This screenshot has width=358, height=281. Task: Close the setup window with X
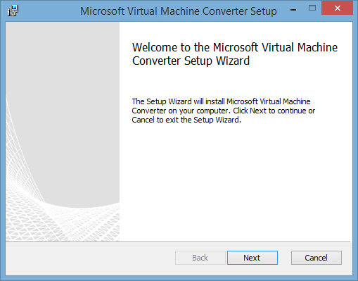tap(338, 8)
